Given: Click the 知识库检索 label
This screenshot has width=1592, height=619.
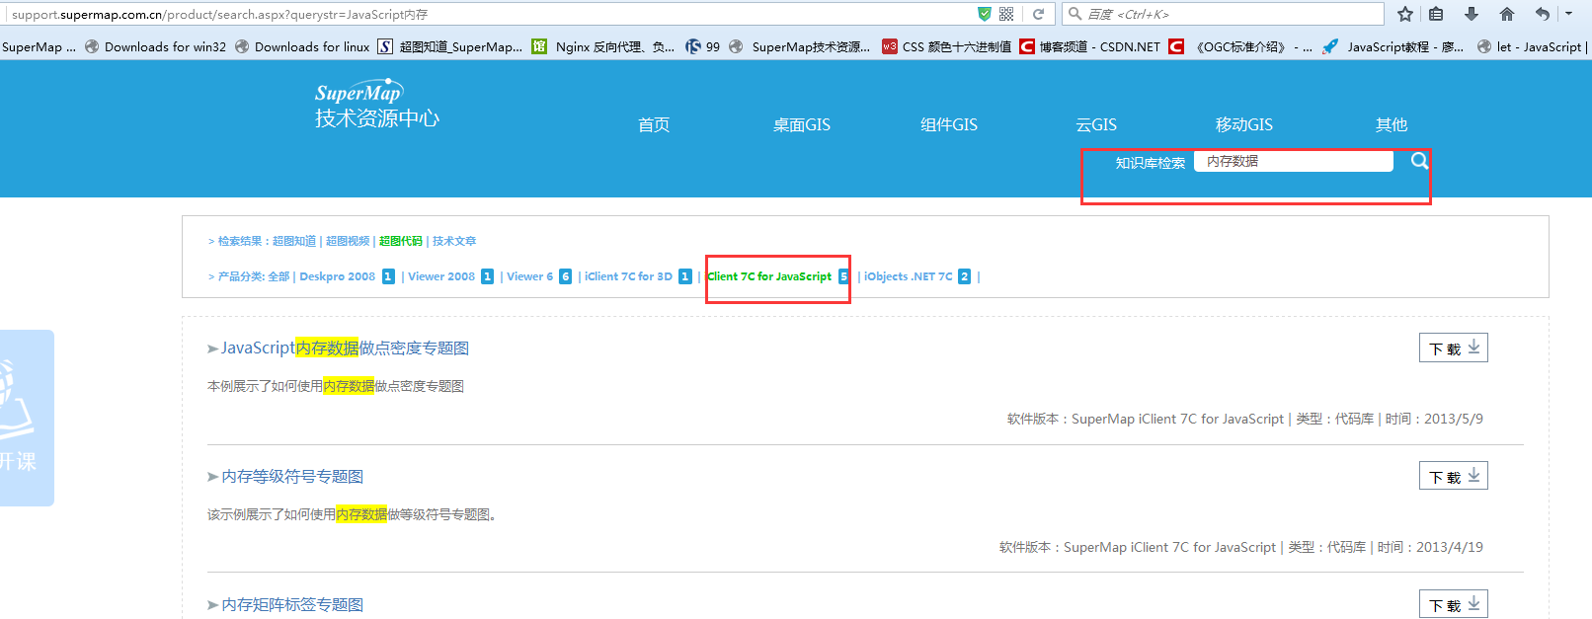Looking at the screenshot, I should 1151,163.
